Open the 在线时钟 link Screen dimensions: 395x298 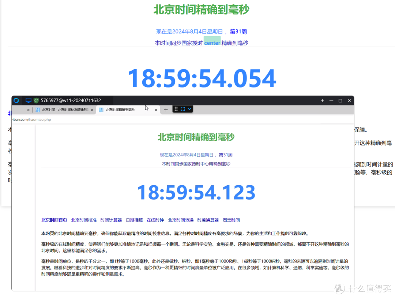click(155, 220)
